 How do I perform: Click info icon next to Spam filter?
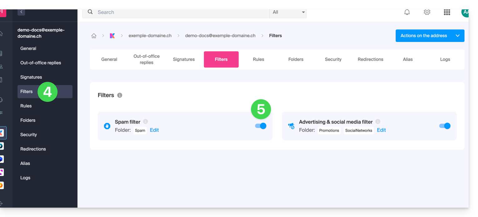145,122
